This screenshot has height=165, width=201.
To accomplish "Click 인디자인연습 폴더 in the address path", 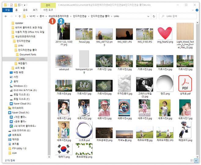I will click(100, 16).
